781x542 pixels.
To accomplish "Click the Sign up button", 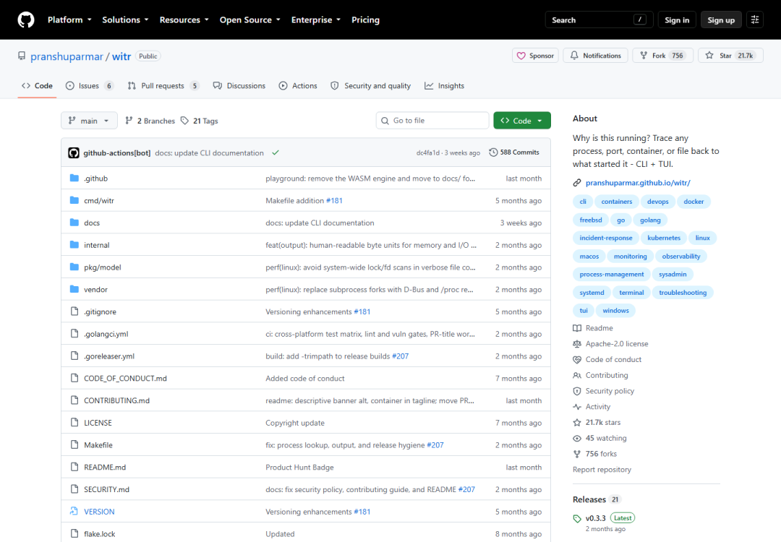I will [721, 20].
